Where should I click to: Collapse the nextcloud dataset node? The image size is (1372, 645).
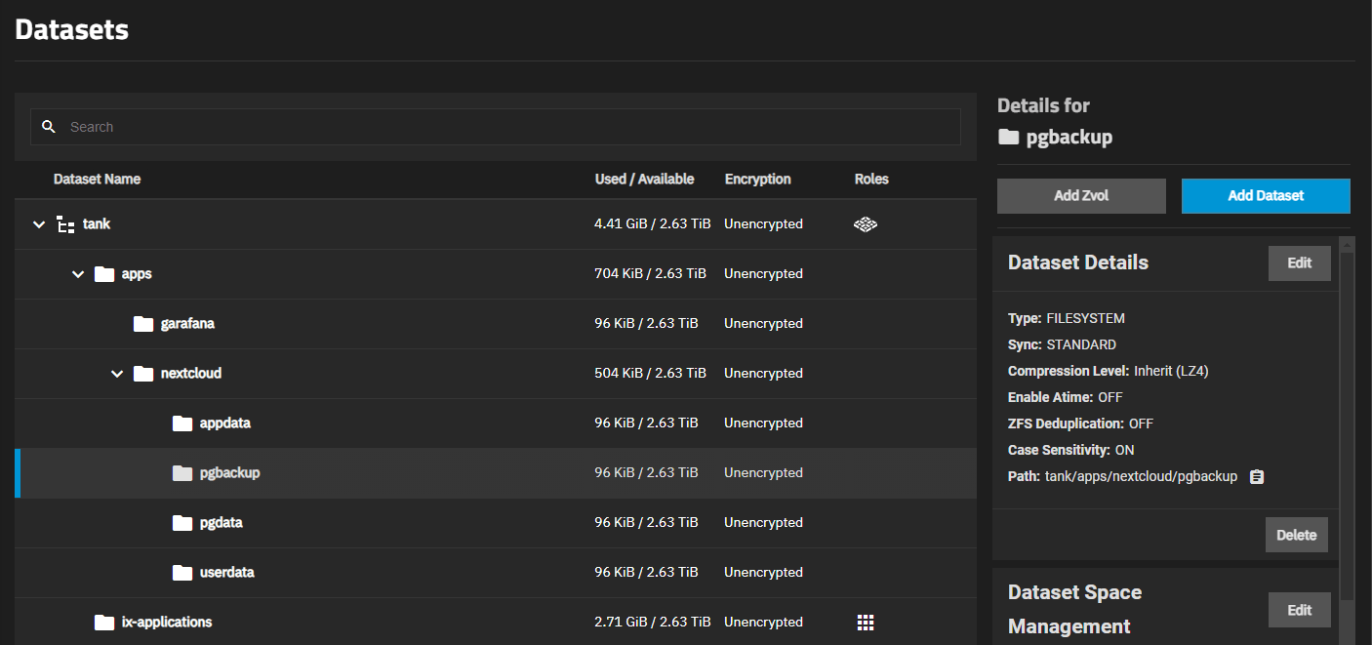click(x=117, y=373)
